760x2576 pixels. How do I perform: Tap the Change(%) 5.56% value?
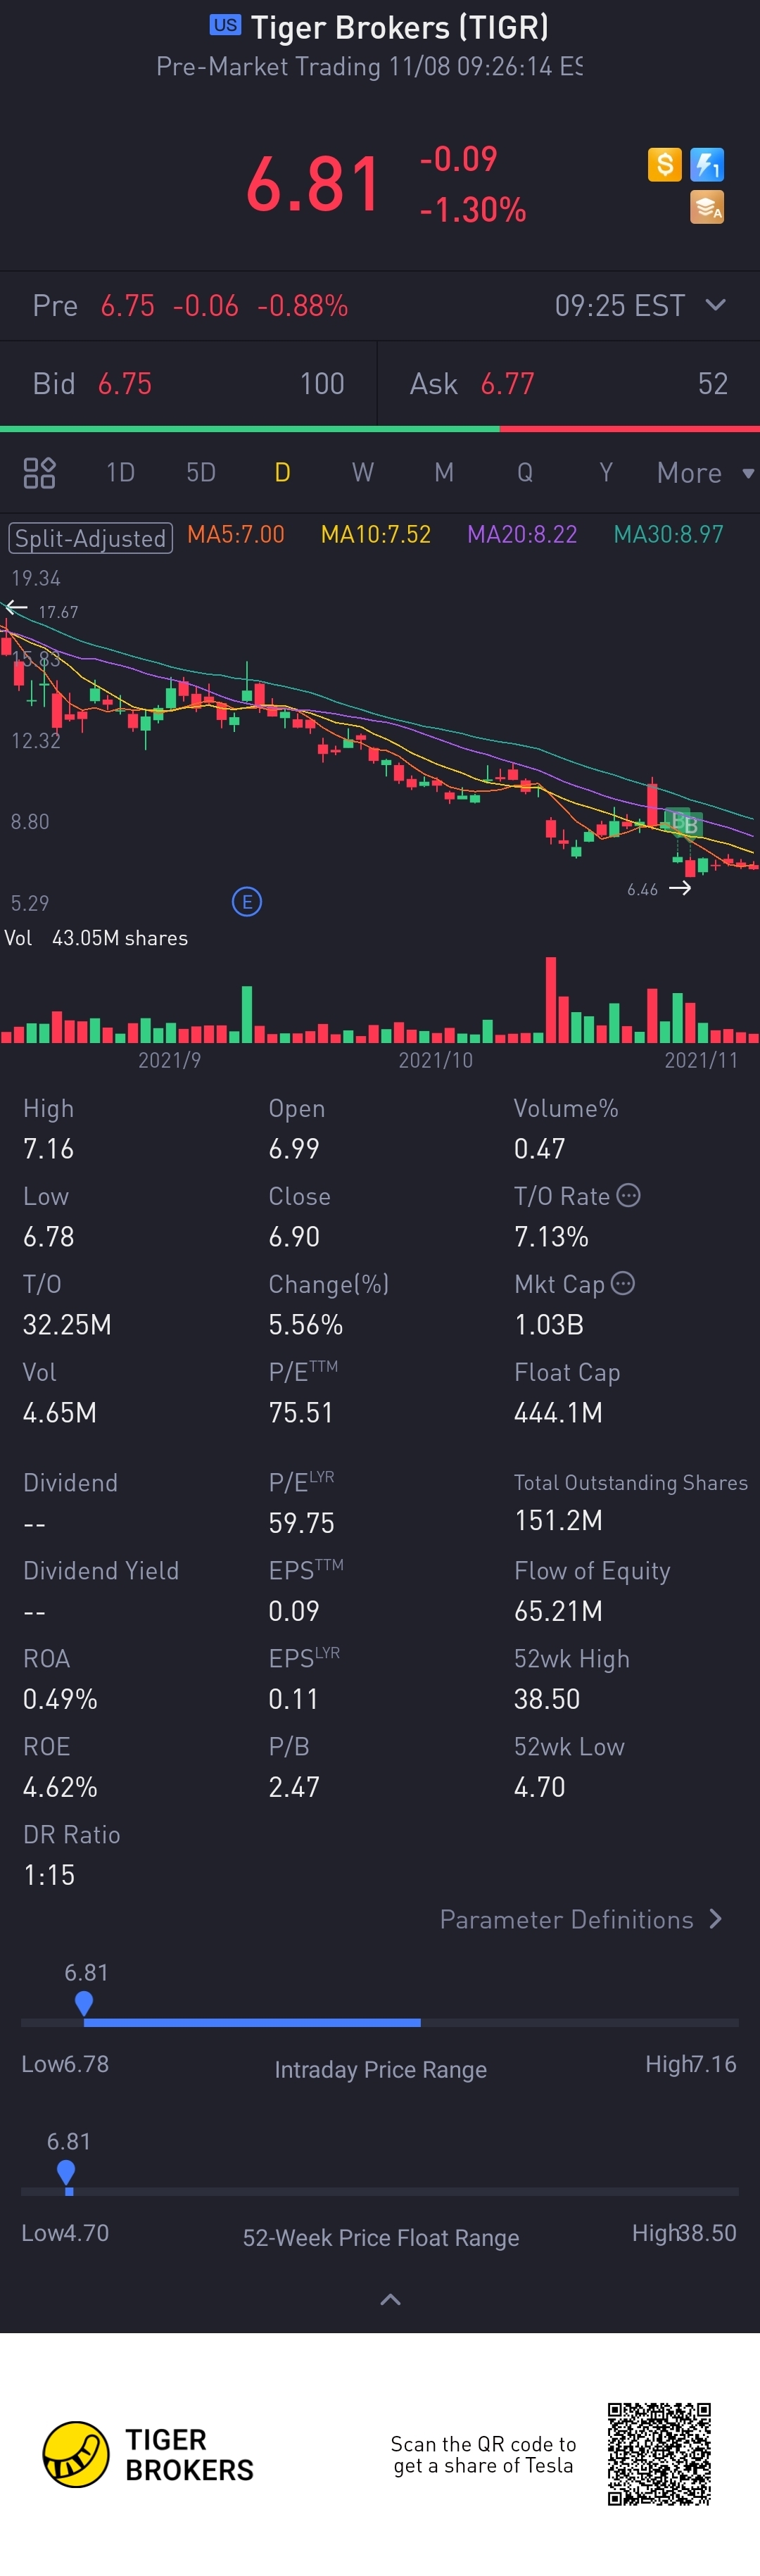pos(305,1325)
